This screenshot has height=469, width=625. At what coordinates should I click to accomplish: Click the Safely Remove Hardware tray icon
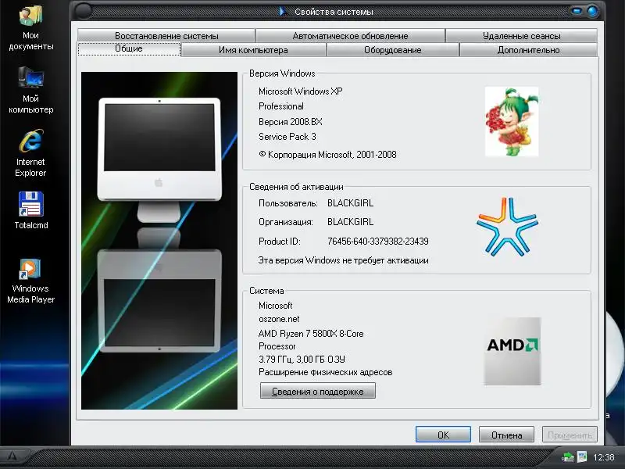(568, 457)
